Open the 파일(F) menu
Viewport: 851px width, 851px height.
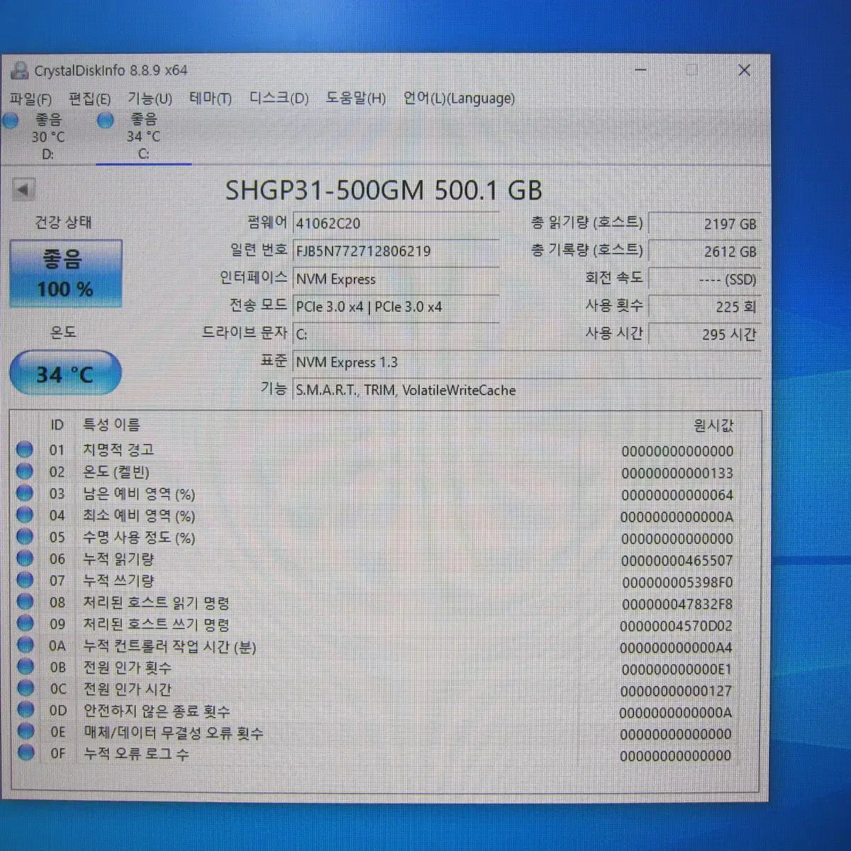[x=30, y=99]
